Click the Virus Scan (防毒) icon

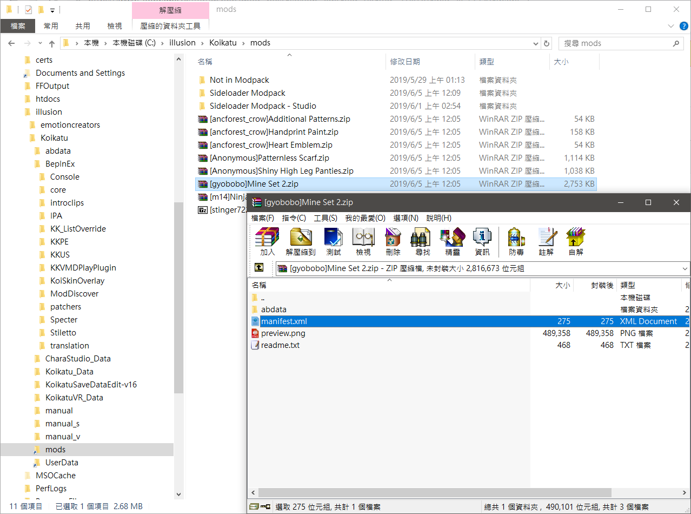pyautogui.click(x=516, y=241)
